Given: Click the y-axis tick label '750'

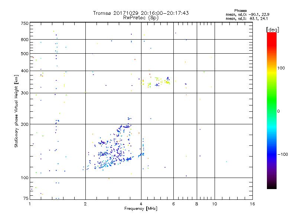Looking at the screenshot, I should click(x=25, y=23).
